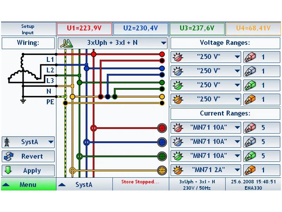Open the green Menu tab at the bottom

click(x=28, y=184)
